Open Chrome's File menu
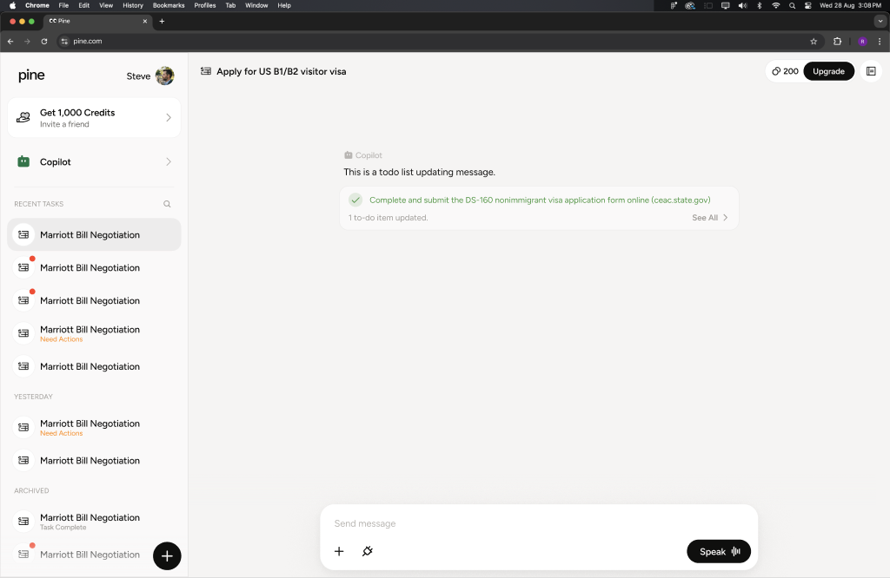 (63, 5)
